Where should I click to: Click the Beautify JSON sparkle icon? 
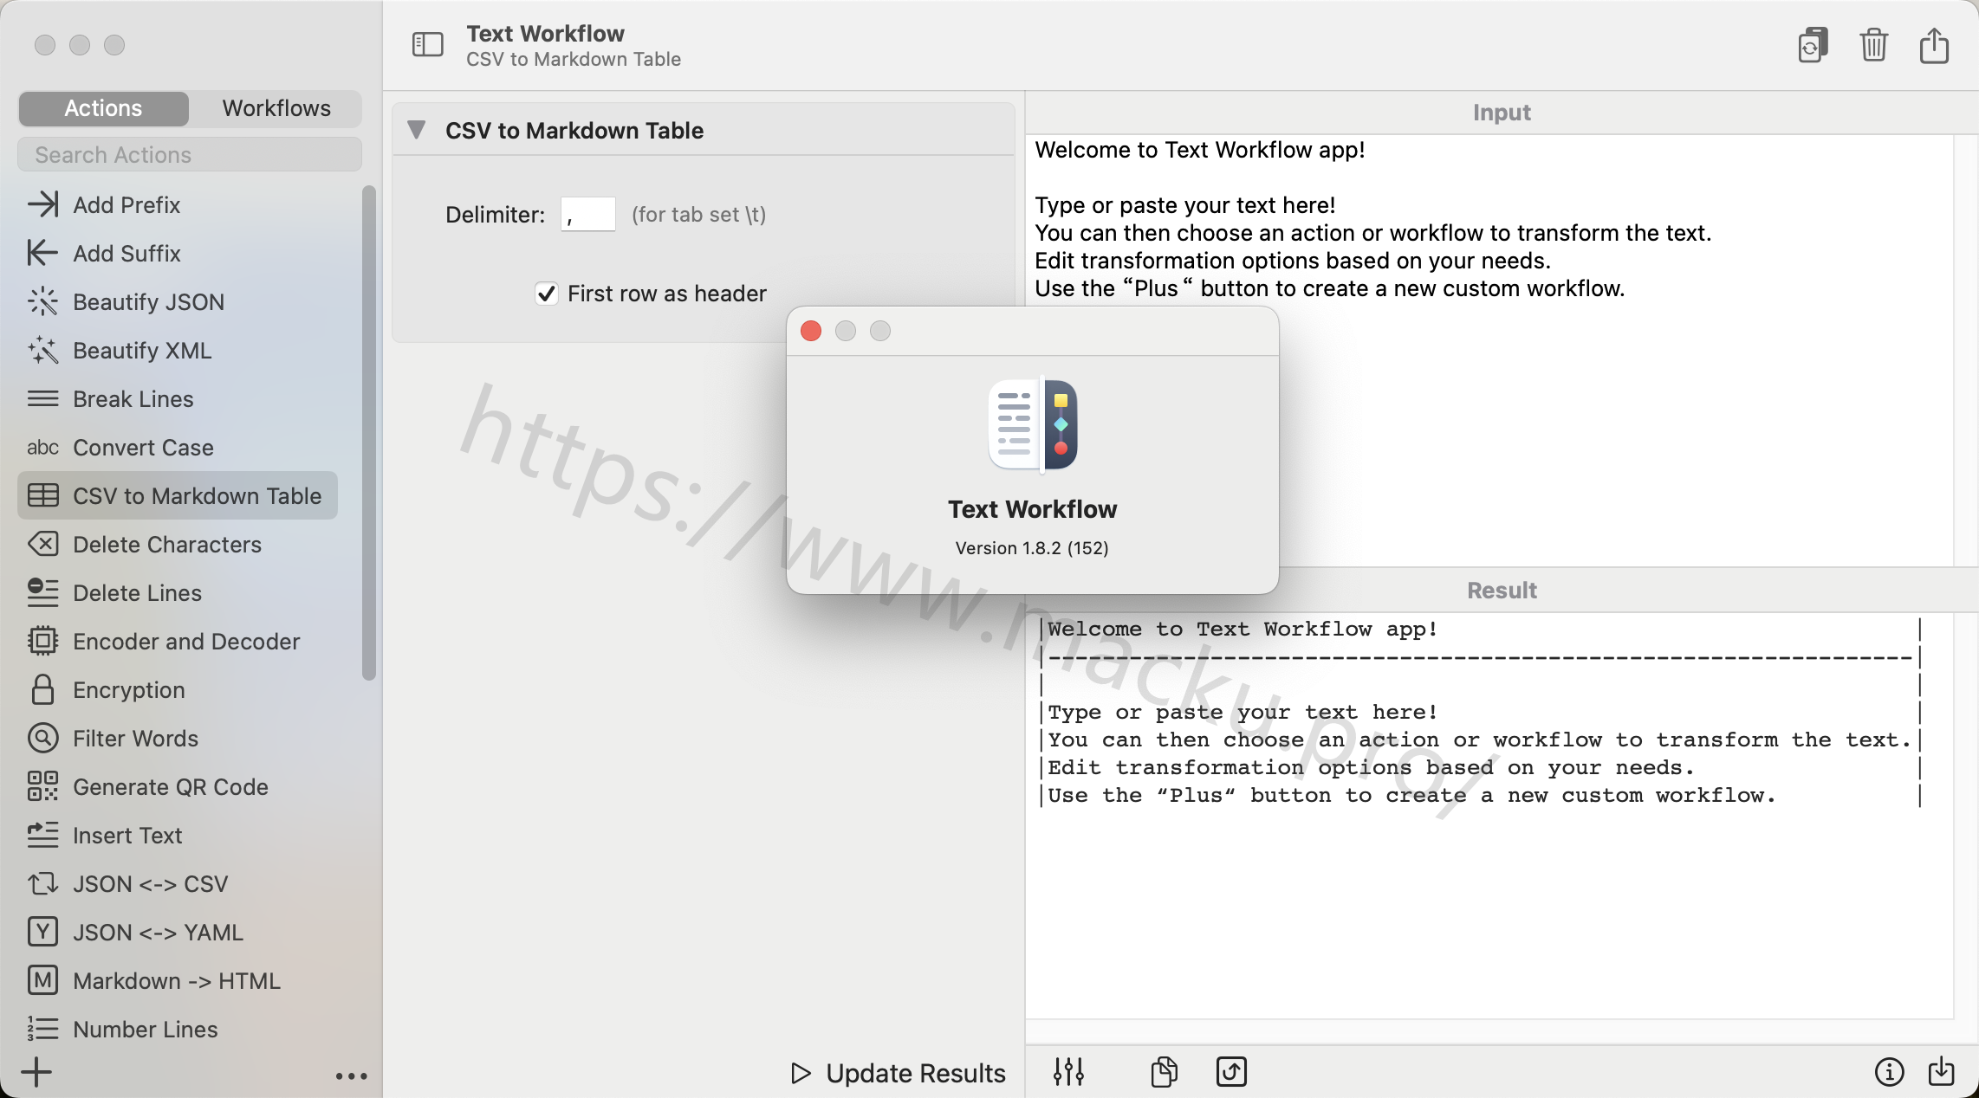tap(42, 301)
